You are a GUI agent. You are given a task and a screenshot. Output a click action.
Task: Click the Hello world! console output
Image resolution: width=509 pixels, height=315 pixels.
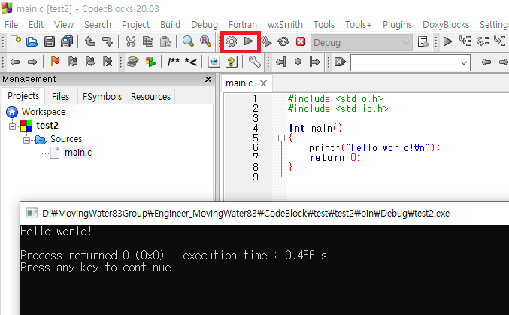pos(56,232)
